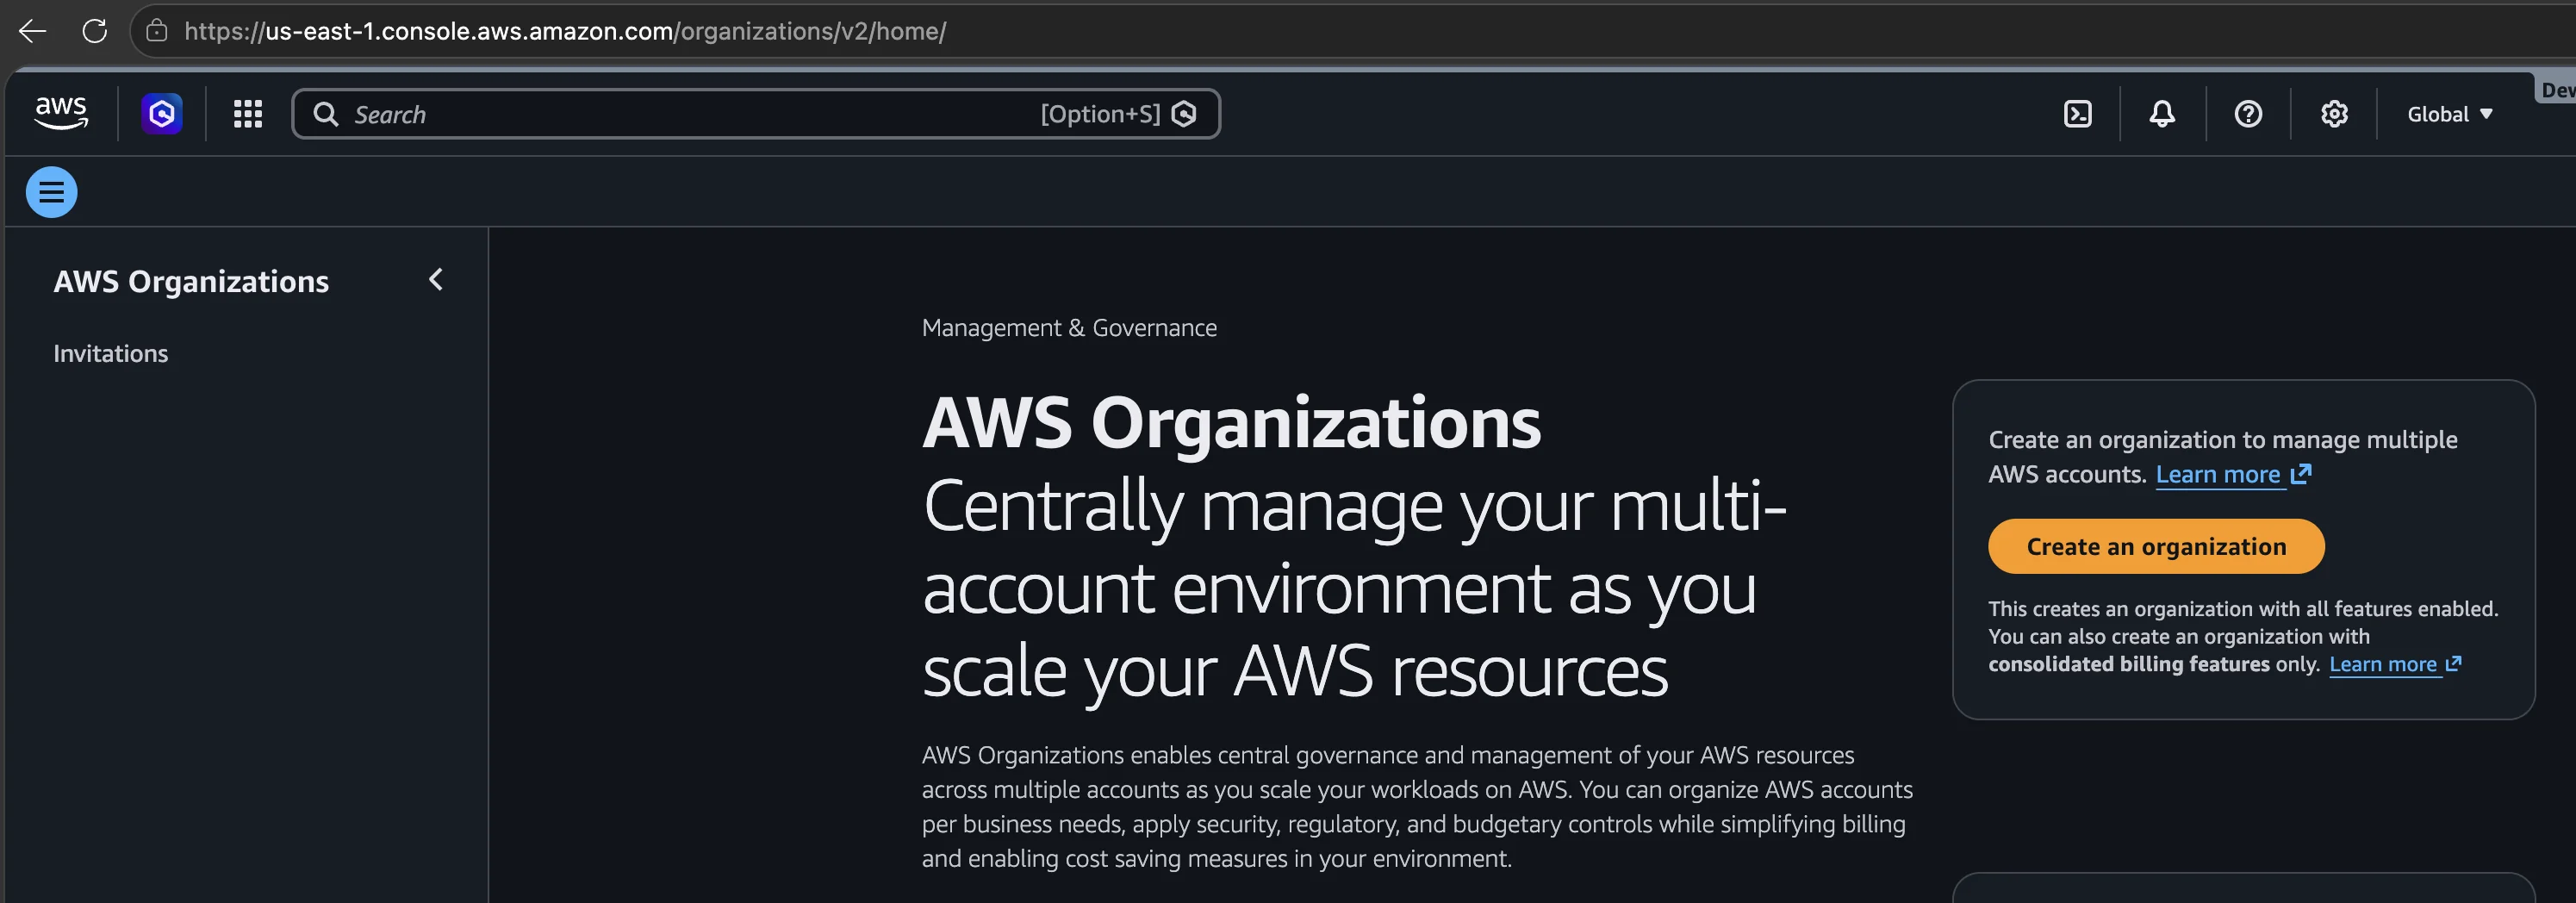Viewport: 2576px width, 903px height.
Task: Launch CloudShell terminal icon
Action: tap(2078, 114)
